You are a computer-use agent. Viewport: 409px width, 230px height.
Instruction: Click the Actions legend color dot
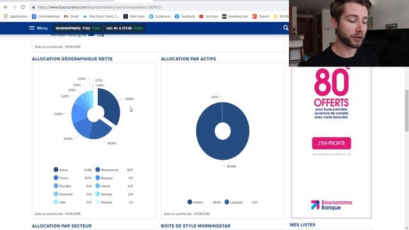tap(190, 202)
